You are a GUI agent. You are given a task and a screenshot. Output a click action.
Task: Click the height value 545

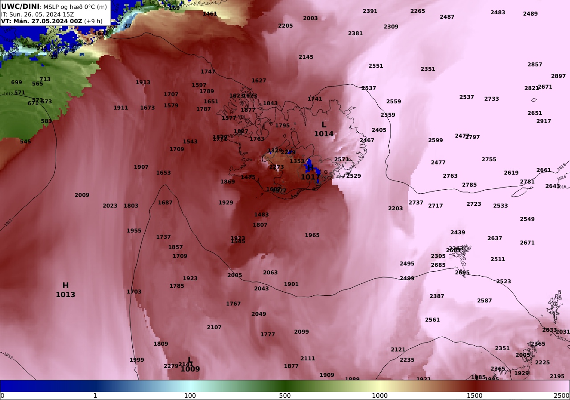[x=25, y=142]
